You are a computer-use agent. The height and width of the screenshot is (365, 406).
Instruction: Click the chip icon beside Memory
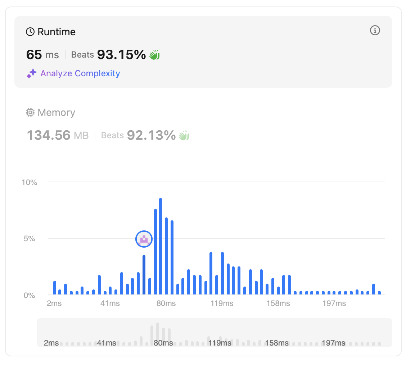point(30,113)
